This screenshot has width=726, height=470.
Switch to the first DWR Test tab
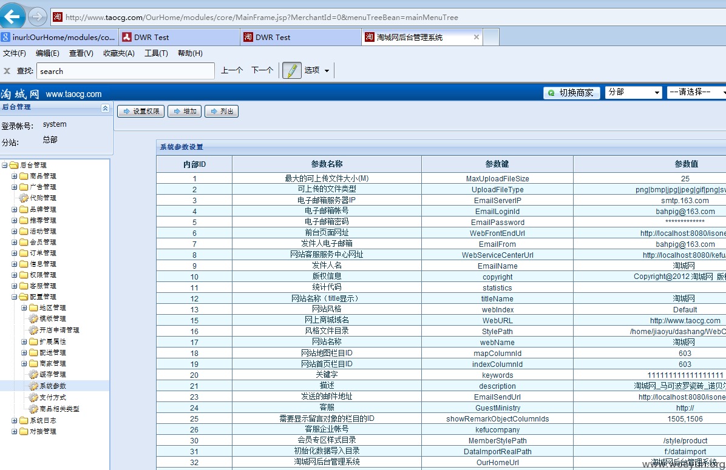(180, 37)
